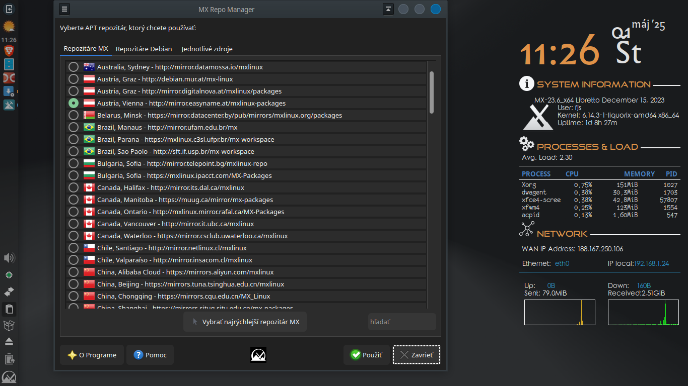This screenshot has height=386, width=688.
Task: Select the Belarus, Minsk radio button
Action: click(x=74, y=115)
